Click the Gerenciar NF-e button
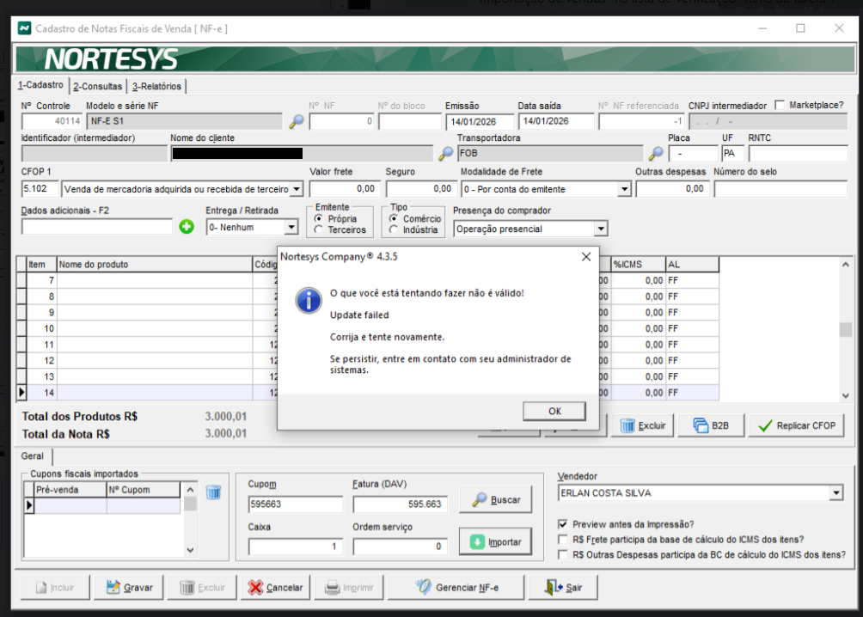Viewport: 863px width, 617px height. click(x=456, y=588)
